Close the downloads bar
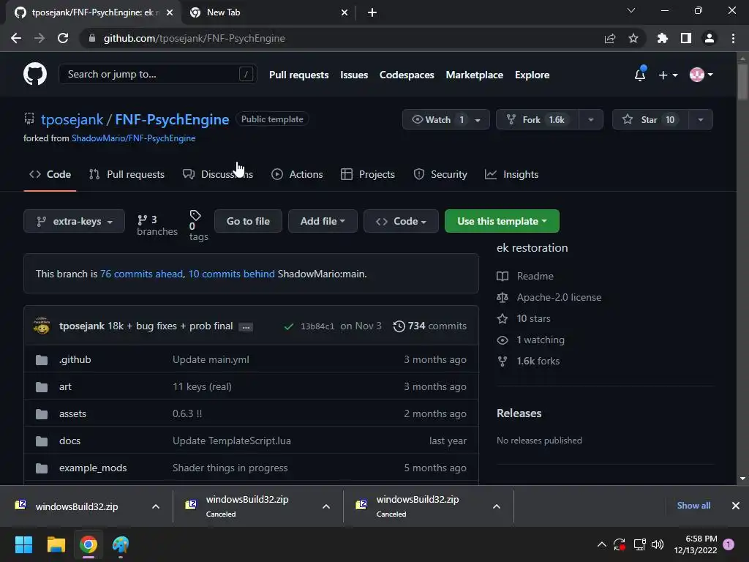This screenshot has width=749, height=562. (736, 506)
